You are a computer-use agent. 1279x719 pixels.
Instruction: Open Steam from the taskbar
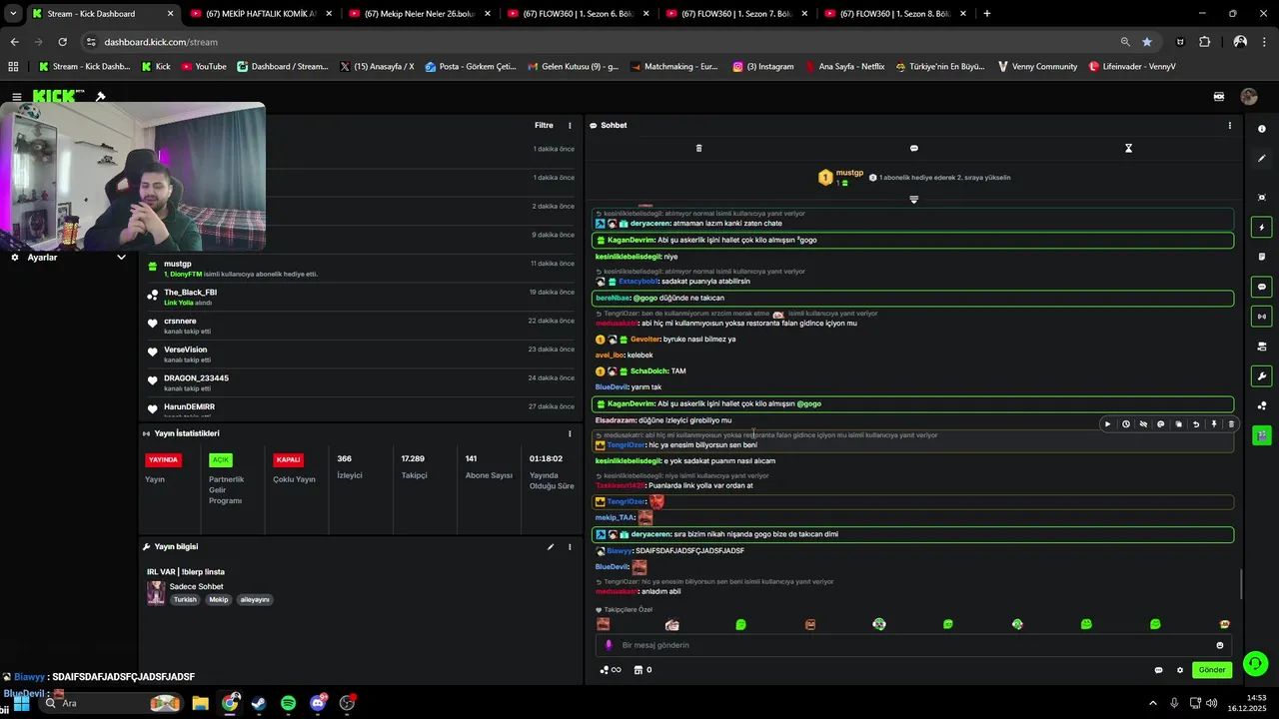(x=259, y=703)
